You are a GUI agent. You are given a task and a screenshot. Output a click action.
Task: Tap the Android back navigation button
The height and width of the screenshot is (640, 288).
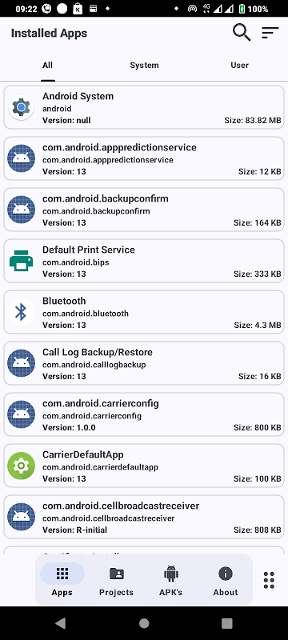(60, 623)
